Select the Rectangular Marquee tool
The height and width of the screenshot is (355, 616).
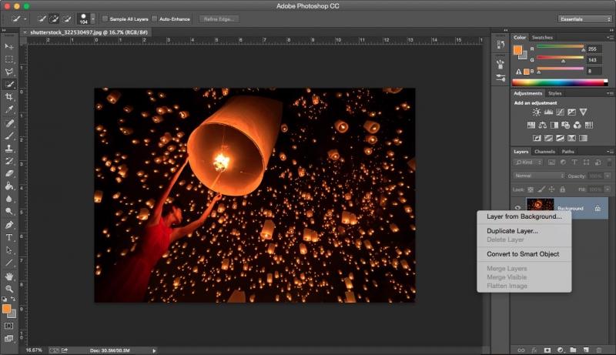pos(9,59)
